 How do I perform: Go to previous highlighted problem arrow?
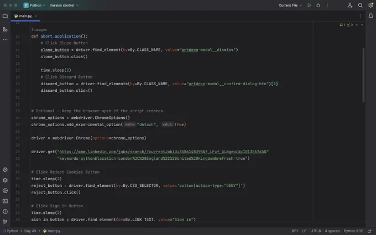[357, 25]
